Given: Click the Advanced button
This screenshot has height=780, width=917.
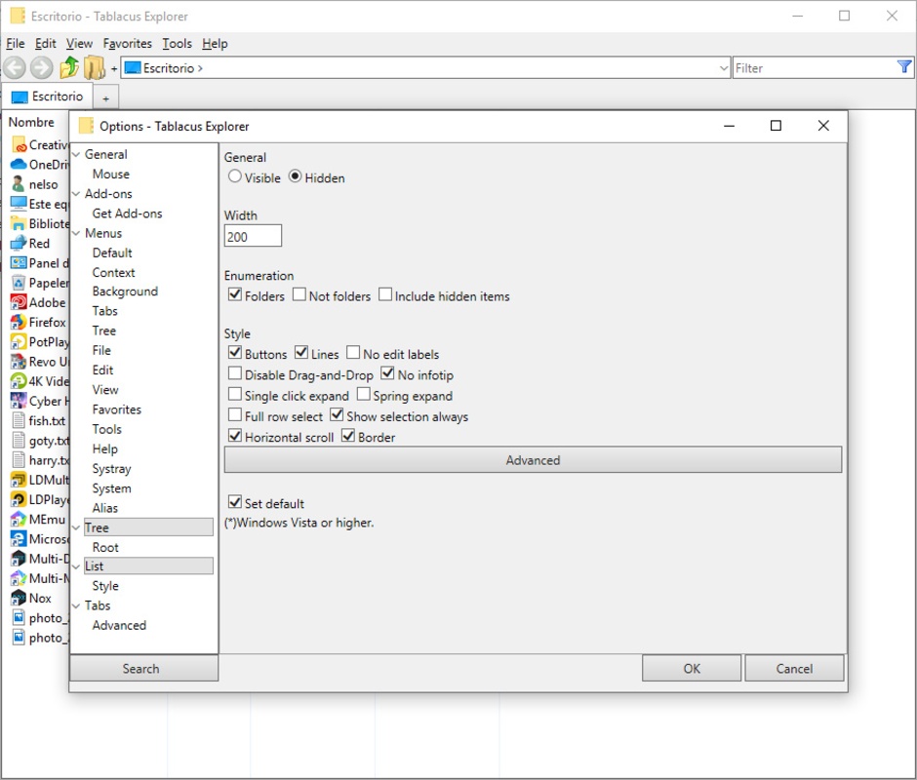Looking at the screenshot, I should [533, 460].
